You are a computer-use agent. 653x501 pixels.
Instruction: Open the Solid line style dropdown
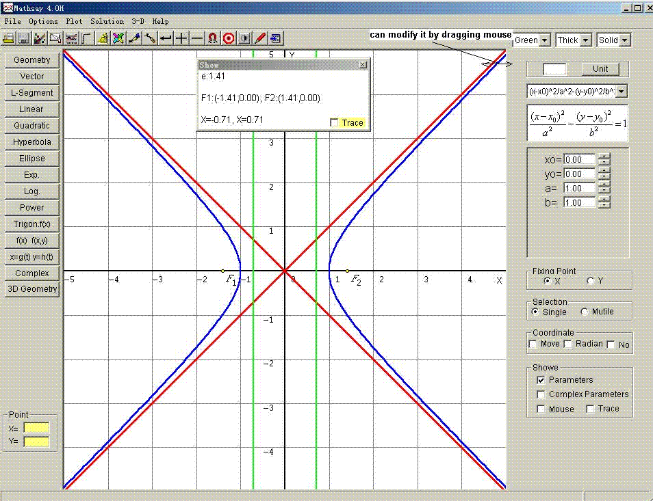(x=625, y=40)
